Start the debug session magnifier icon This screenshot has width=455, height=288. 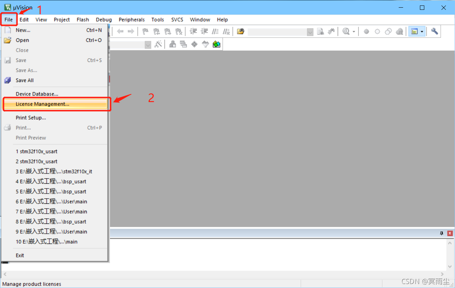(346, 32)
